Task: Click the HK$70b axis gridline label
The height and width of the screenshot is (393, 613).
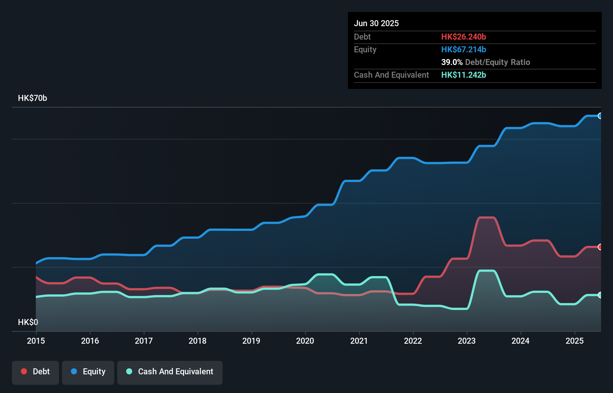Action: pyautogui.click(x=32, y=98)
